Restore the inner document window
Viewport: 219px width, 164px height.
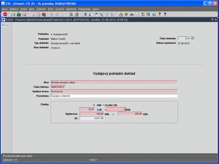pos(212,20)
